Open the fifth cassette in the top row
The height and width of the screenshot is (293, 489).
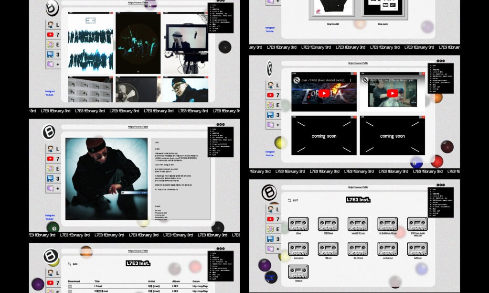tap(417, 224)
